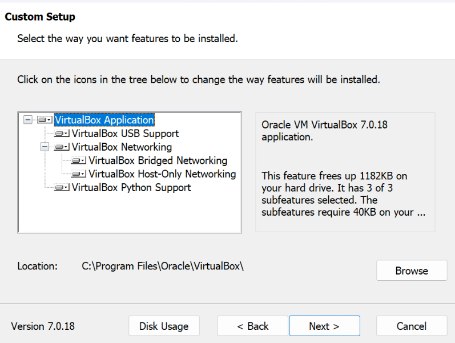This screenshot has width=455, height=343.
Task: Go back with the Back button
Action: (x=253, y=326)
